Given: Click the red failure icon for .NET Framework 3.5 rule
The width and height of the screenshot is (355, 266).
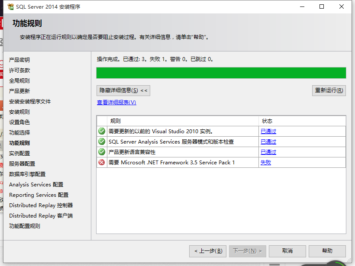Looking at the screenshot, I should [x=101, y=162].
